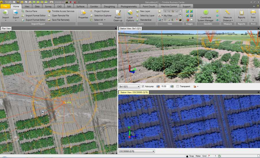
Task: Click Open Remote File
Action: [58, 16]
